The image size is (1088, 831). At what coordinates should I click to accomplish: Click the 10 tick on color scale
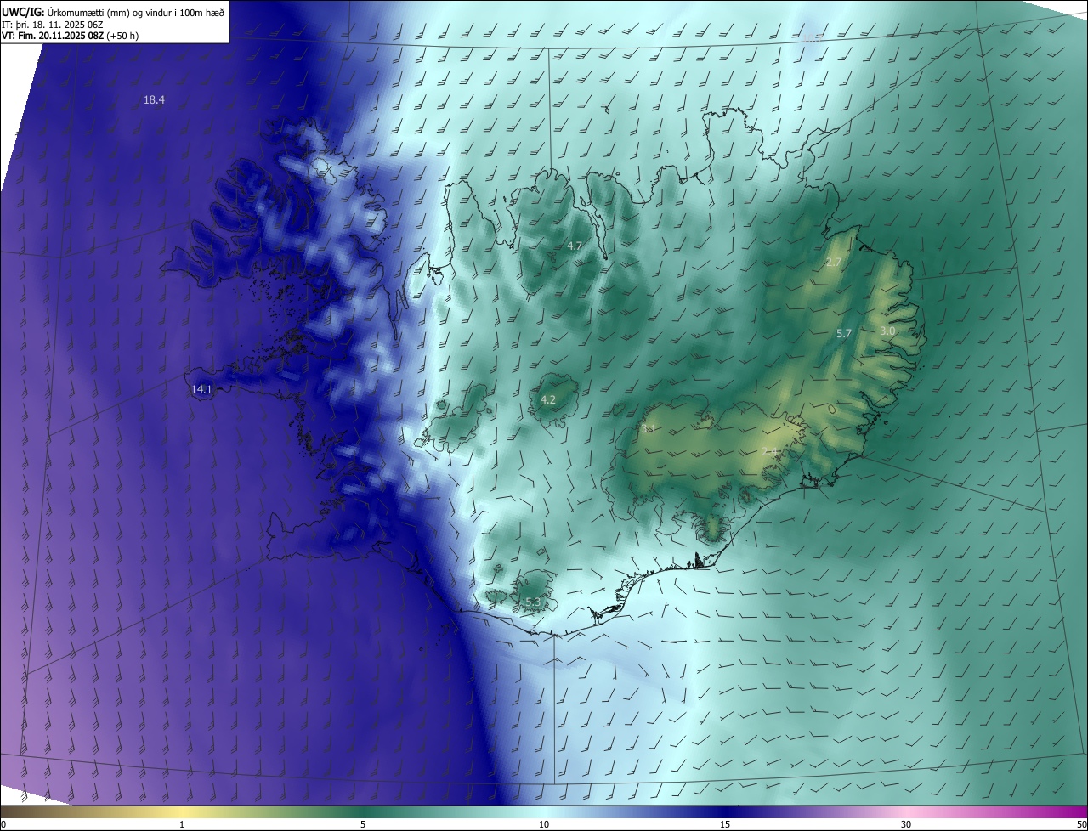544,824
